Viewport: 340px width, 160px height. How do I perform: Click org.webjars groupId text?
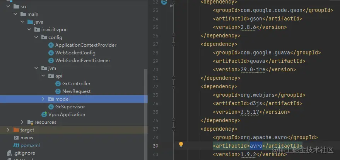coord(257,95)
